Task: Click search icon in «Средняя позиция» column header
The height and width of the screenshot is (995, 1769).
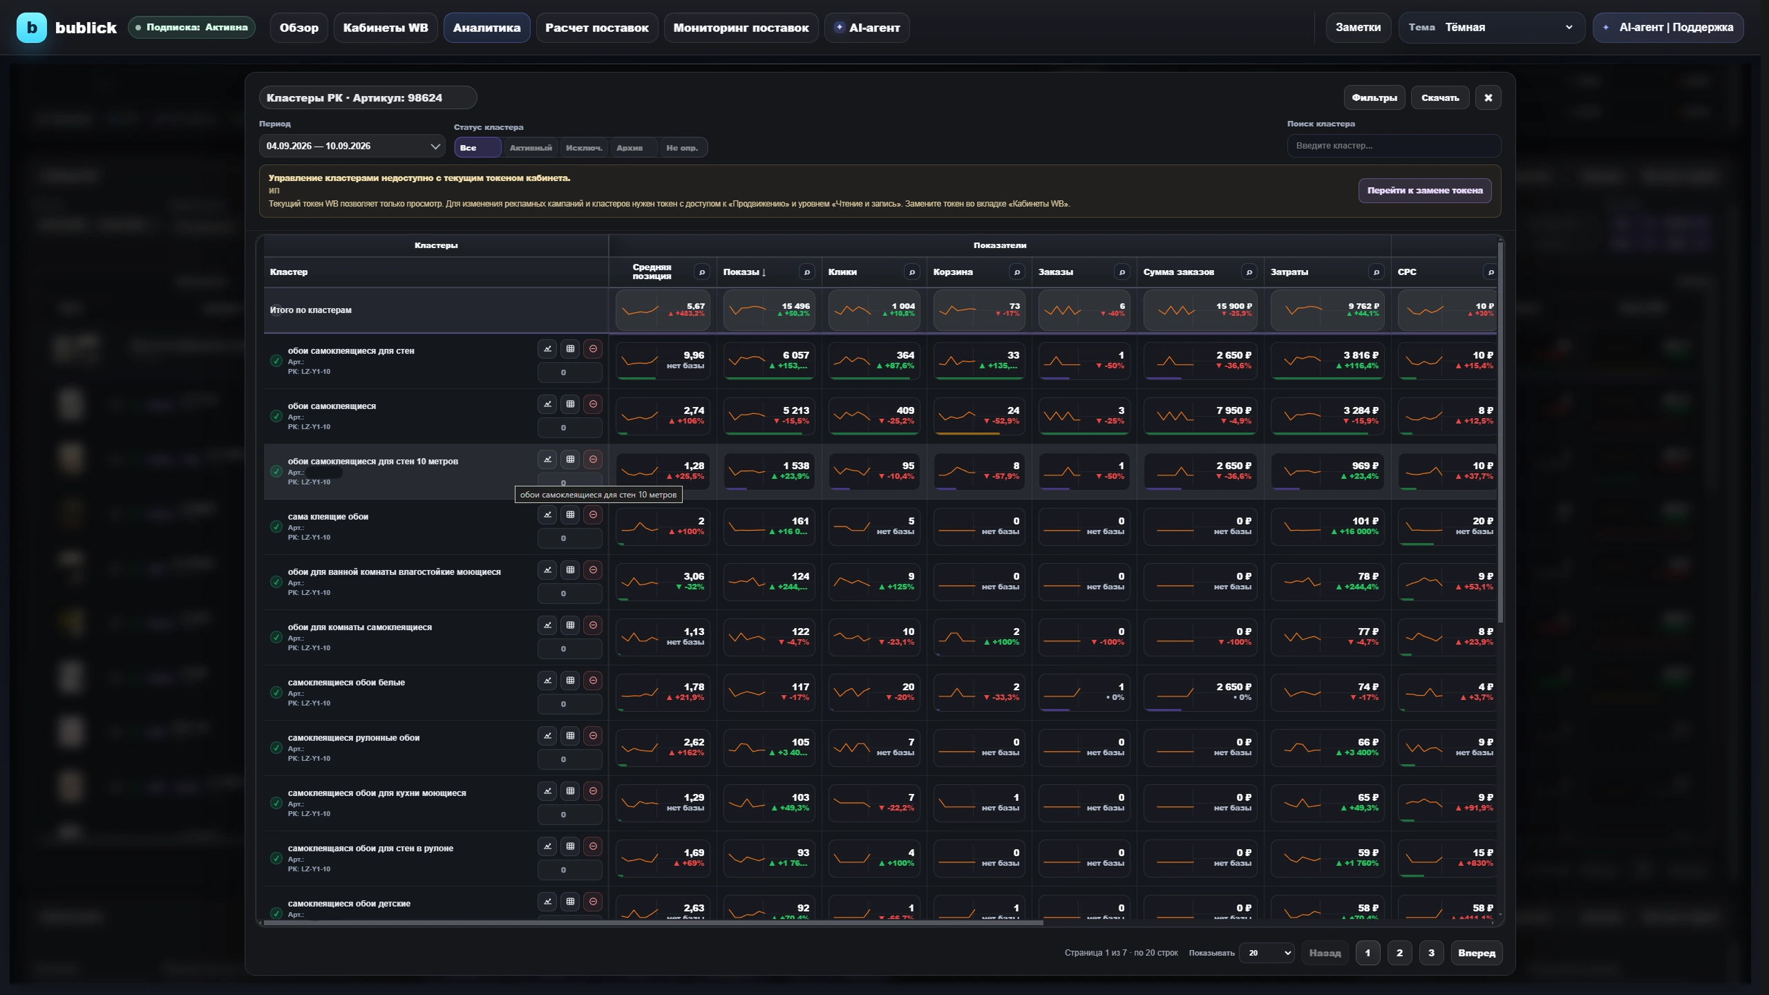Action: pyautogui.click(x=701, y=272)
